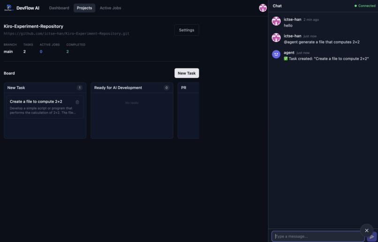Click the 'BRANCH' stat label
The image size is (378, 242).
pyautogui.click(x=10, y=45)
